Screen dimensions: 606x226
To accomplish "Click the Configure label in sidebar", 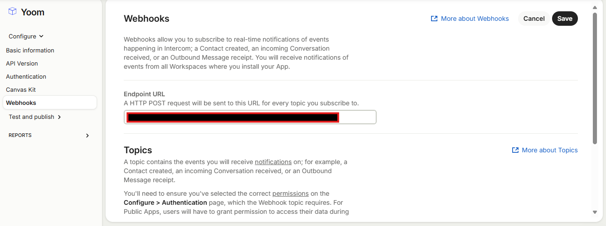I will pos(22,36).
